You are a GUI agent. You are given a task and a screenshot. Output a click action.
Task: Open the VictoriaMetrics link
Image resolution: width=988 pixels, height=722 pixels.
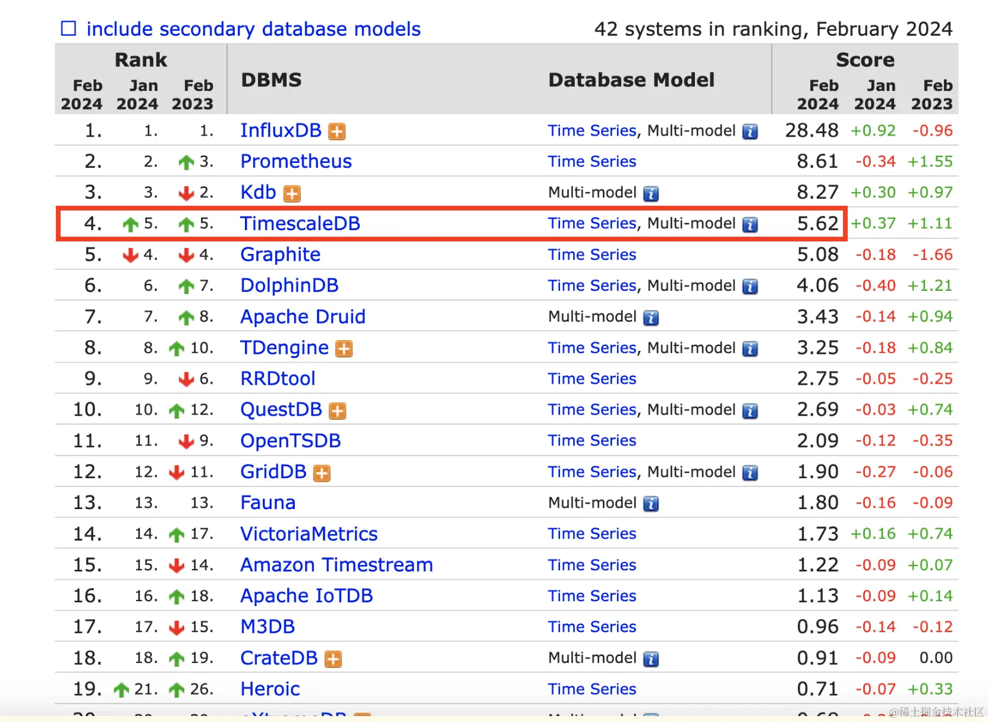(309, 533)
